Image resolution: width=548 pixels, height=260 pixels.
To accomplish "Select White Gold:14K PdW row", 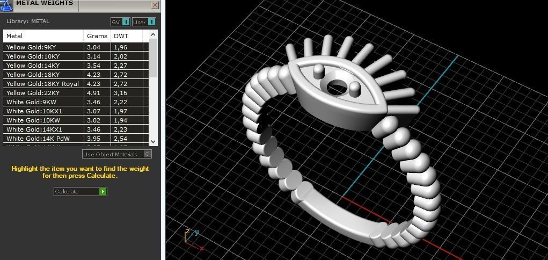I will tap(76, 139).
